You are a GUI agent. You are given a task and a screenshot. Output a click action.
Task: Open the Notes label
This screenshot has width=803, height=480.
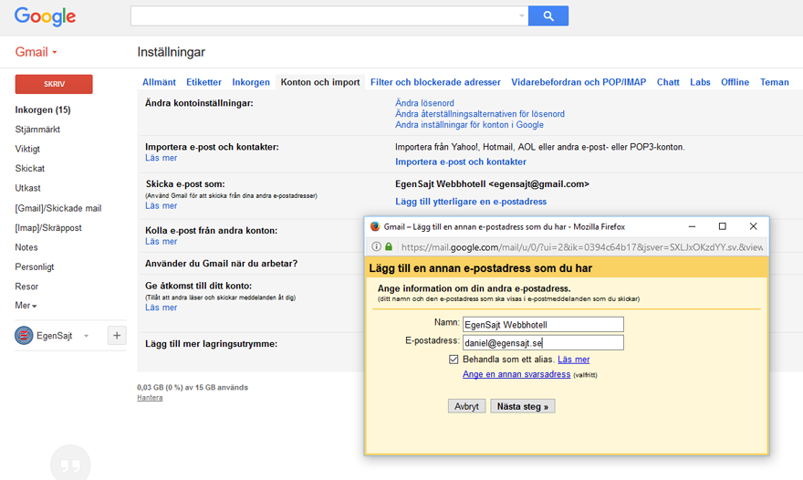coord(26,247)
